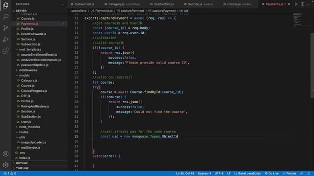Select the Payments.js tab
314x176 pixels.
tap(274, 4)
